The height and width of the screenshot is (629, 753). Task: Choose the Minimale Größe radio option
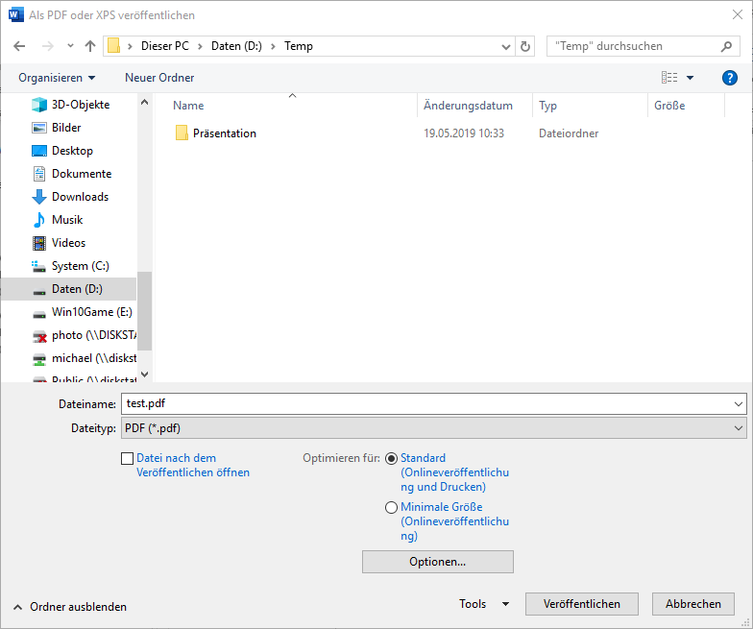[391, 507]
